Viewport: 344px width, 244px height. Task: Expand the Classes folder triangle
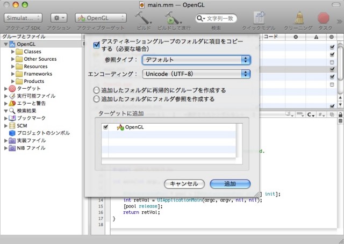pyautogui.click(x=13, y=52)
